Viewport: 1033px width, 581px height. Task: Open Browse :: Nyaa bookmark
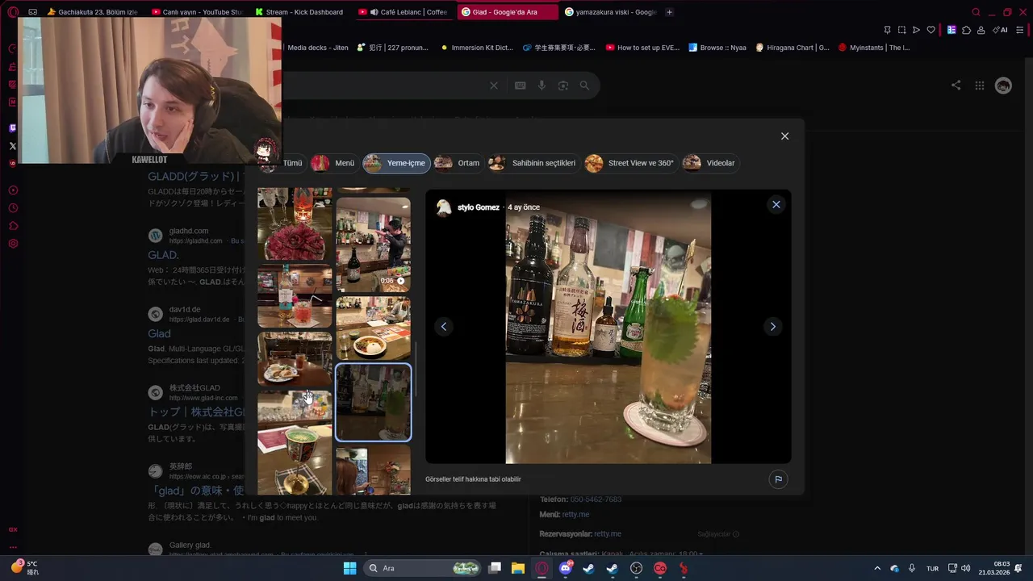point(717,48)
